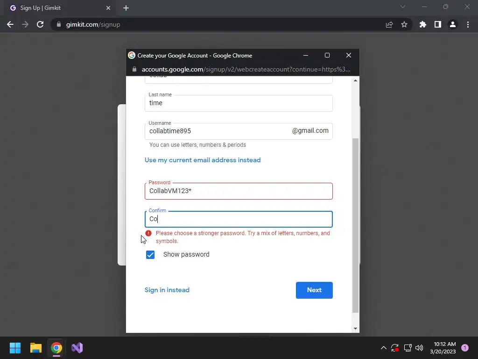
Task: Click the Sign in instead link
Action: 167,290
